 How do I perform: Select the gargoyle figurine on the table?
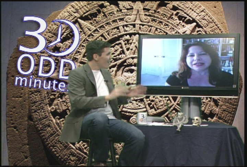coord(180,120)
